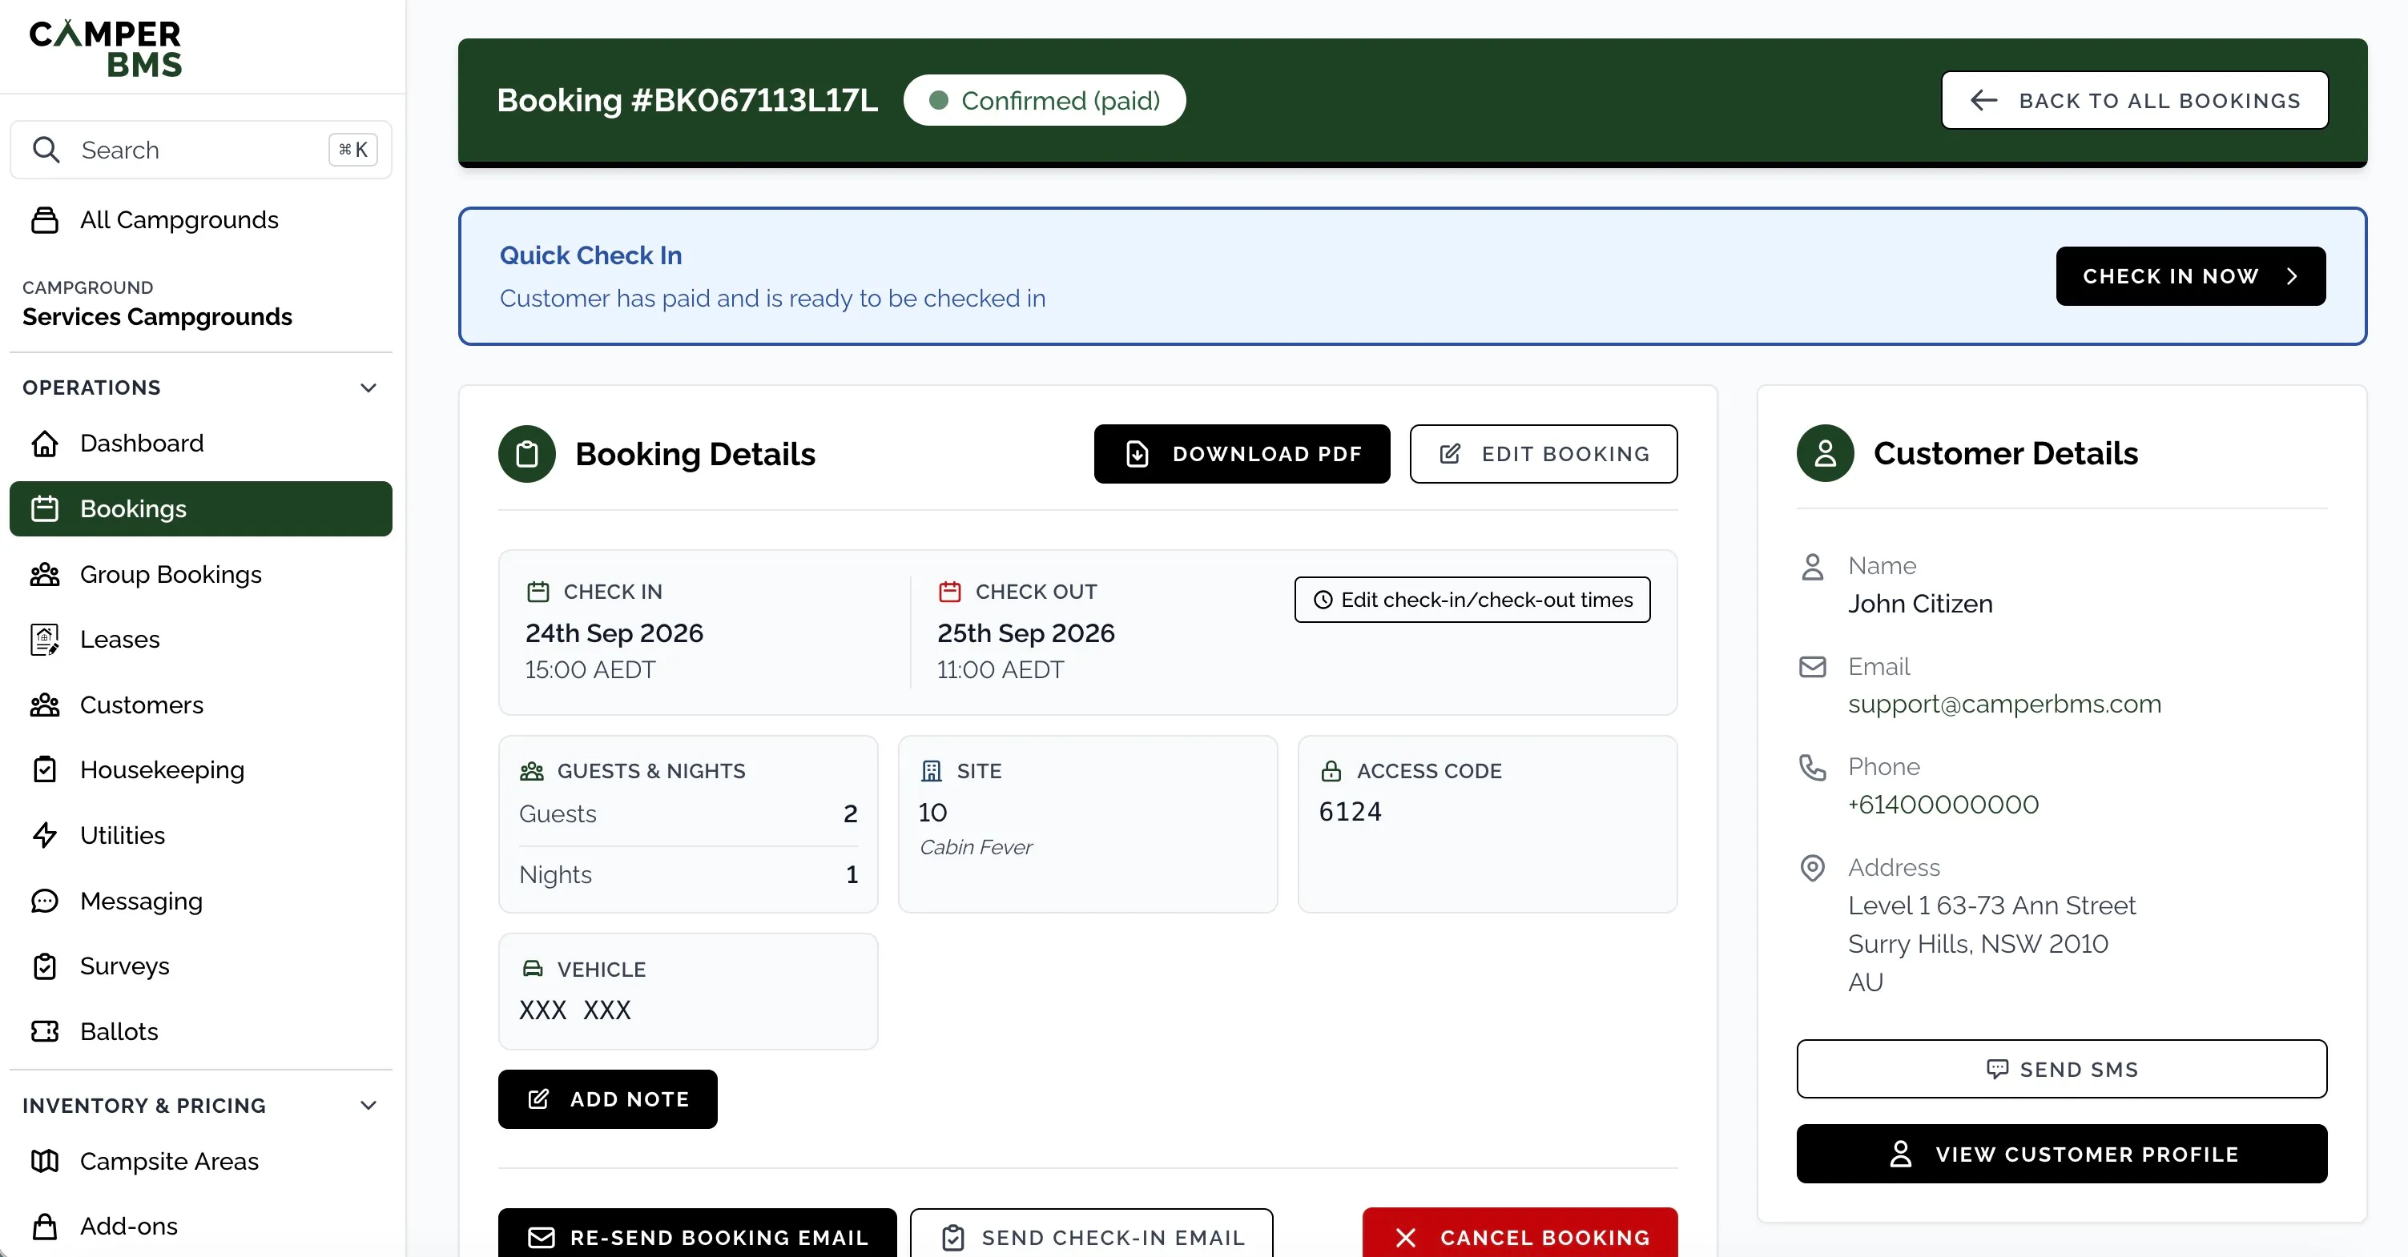This screenshot has height=1257, width=2408.
Task: Click the Surveys clipboard icon
Action: (x=45, y=966)
